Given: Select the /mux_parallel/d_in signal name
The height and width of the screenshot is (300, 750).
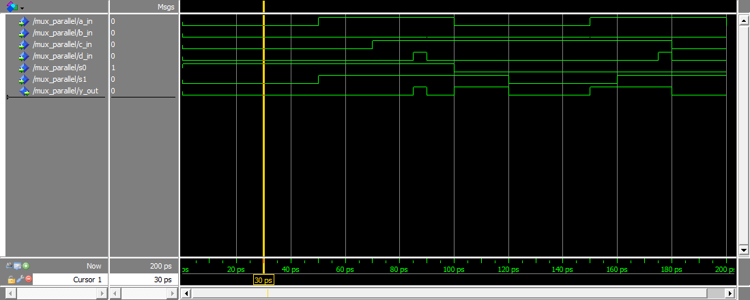Looking at the screenshot, I should pos(63,57).
